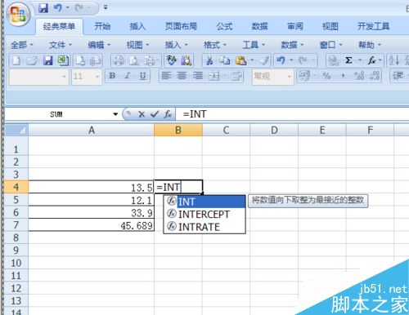Choose INTERCEPT from the autocomplete list
Image resolution: width=409 pixels, height=315 pixels.
(x=205, y=214)
